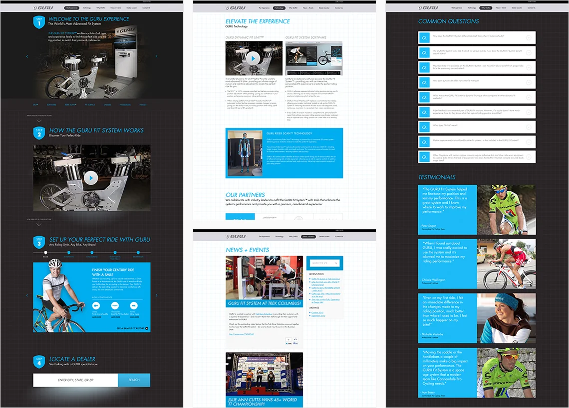Click Q icon for 'differentiate itself' question
This screenshot has height=408, width=569.
pos(424,38)
